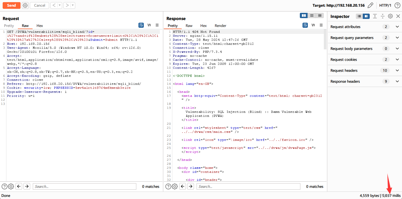
Task: Click the 4,559 bytes status value
Action: [369, 196]
